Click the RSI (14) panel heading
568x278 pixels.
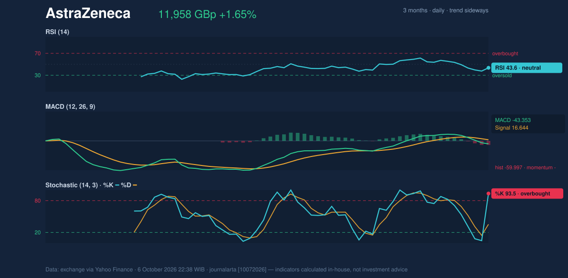click(57, 32)
